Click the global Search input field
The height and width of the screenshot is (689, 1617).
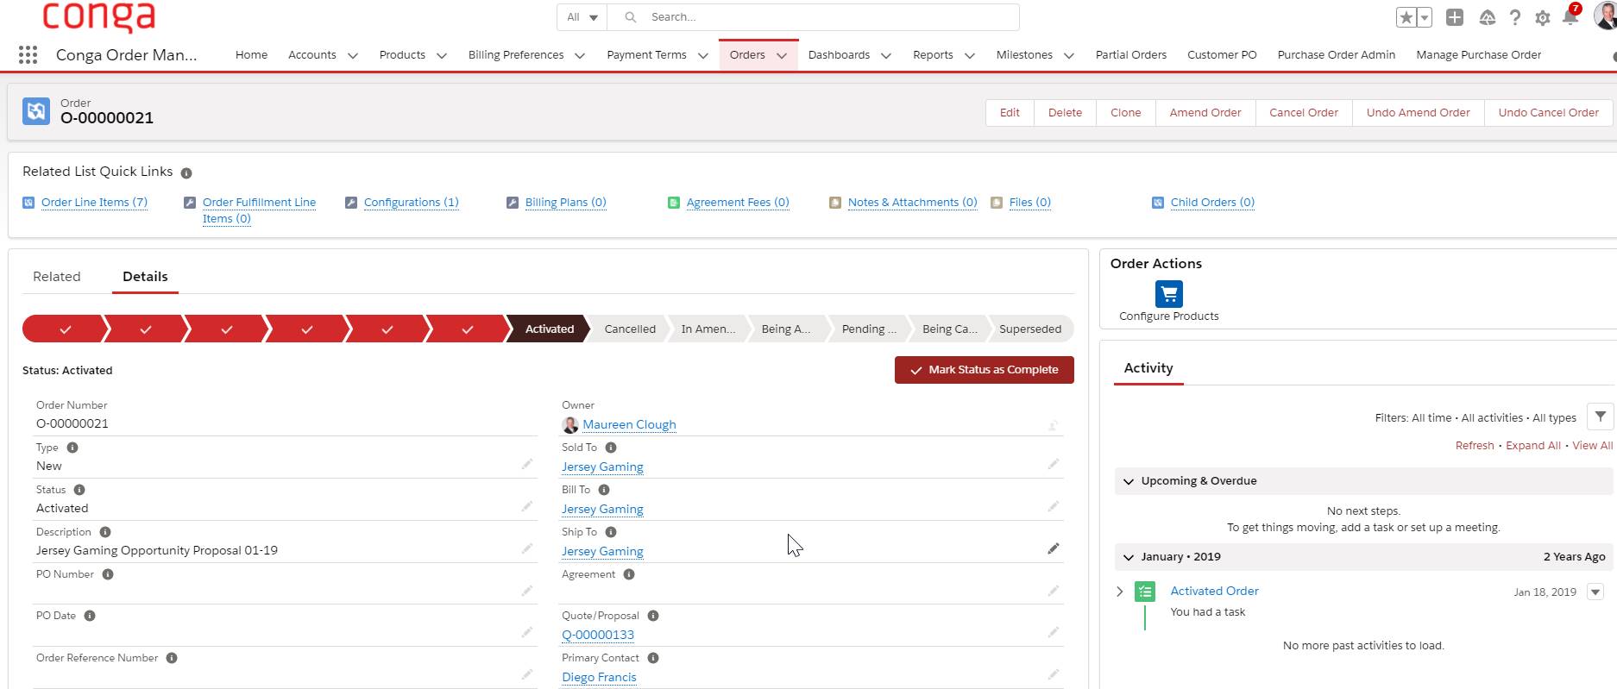814,17
